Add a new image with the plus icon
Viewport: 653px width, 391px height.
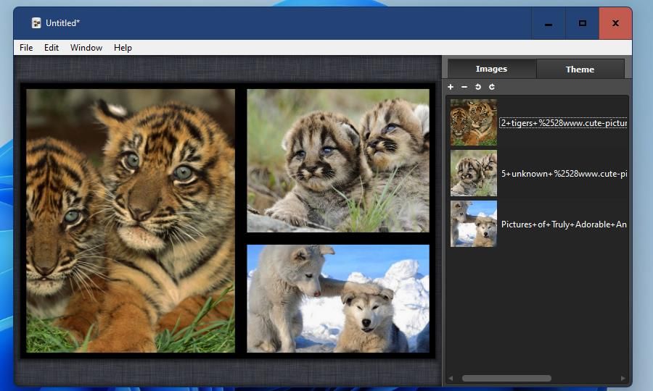(x=450, y=87)
